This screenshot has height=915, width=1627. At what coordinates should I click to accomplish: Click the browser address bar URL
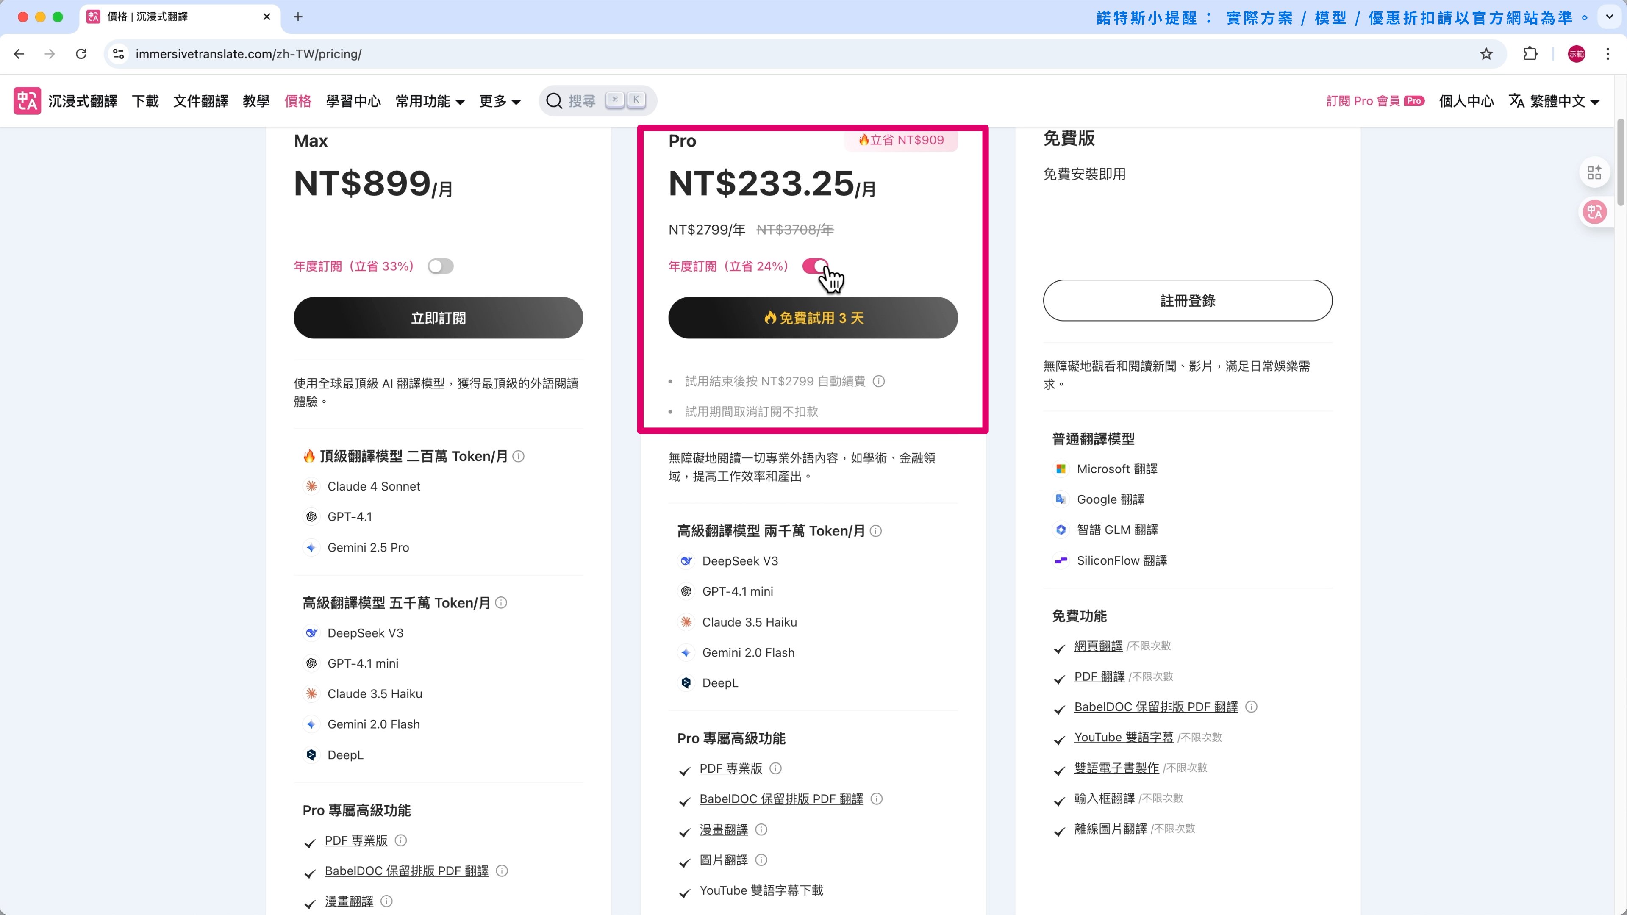coord(248,54)
